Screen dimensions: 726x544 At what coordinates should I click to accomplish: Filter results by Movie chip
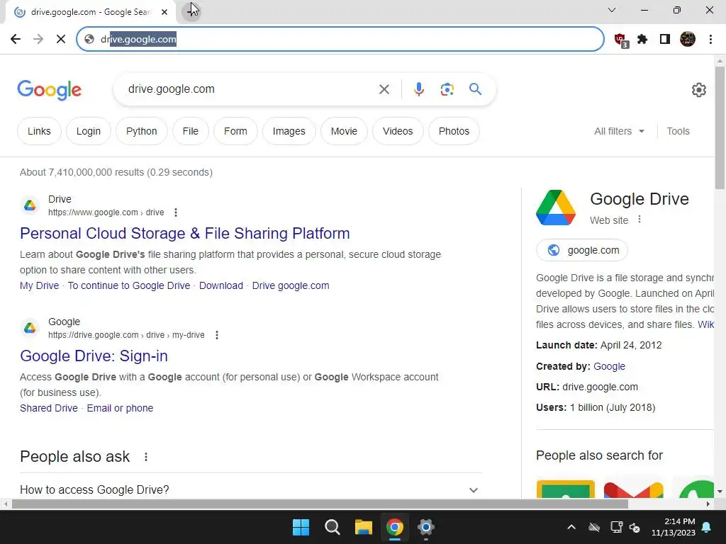[x=344, y=131]
